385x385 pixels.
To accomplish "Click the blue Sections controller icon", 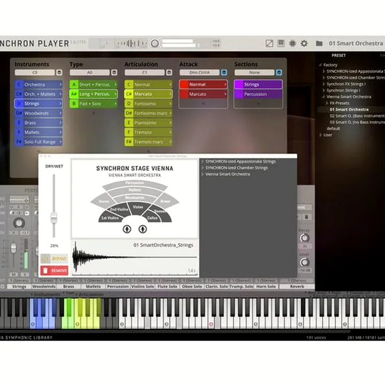I will (279, 72).
